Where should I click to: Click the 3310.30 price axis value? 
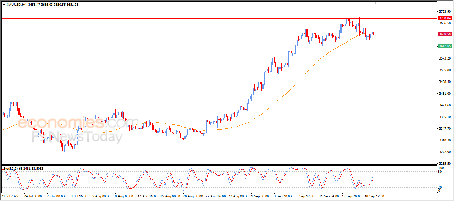[x=445, y=140]
